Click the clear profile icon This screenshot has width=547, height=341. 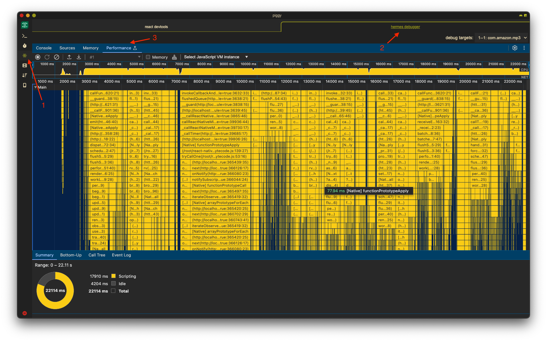(57, 57)
